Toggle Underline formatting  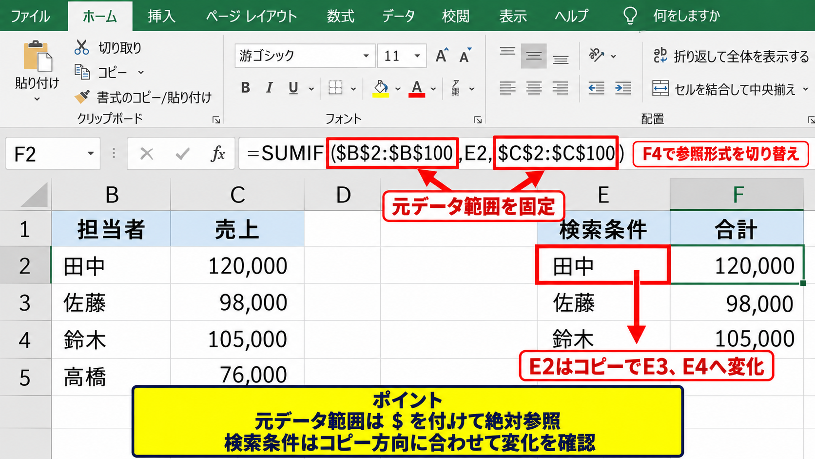point(293,88)
